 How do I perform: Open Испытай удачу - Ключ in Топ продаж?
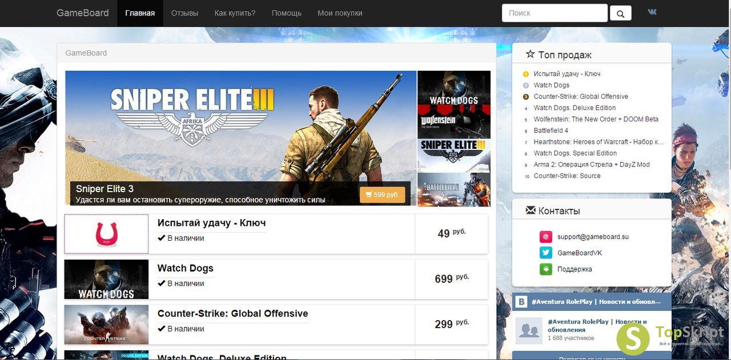click(x=567, y=74)
